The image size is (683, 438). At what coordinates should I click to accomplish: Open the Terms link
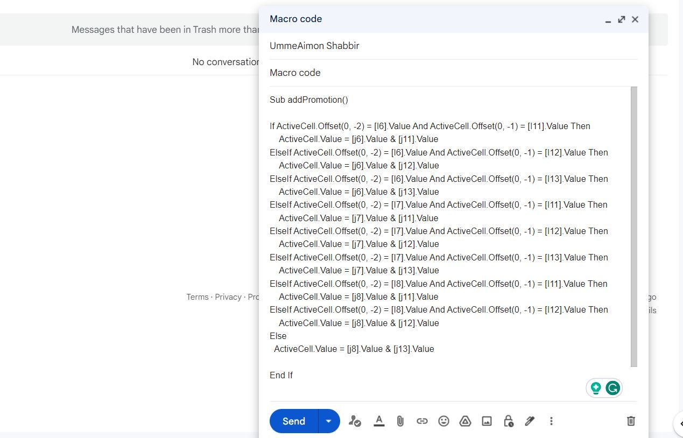(197, 296)
